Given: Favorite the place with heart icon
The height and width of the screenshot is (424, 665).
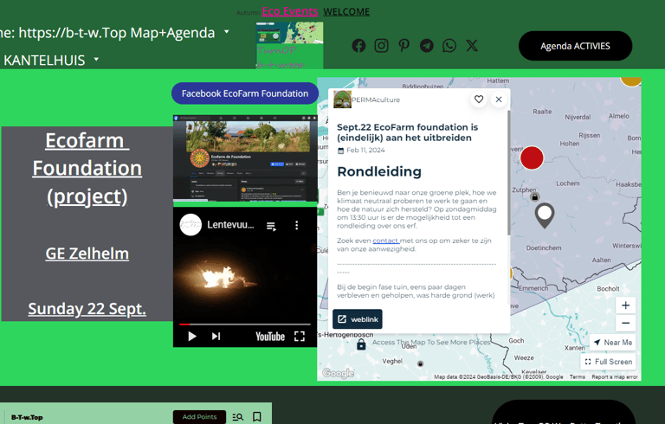Looking at the screenshot, I should click(479, 100).
